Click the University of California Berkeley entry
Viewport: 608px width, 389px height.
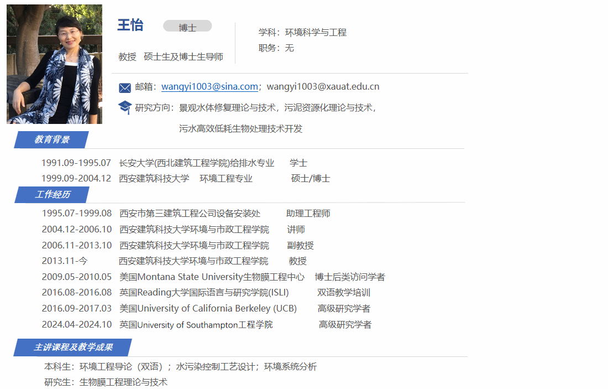pos(208,308)
